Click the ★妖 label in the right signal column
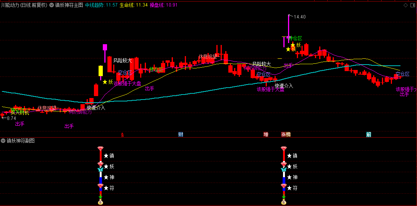417x206 pixels. (292, 167)
